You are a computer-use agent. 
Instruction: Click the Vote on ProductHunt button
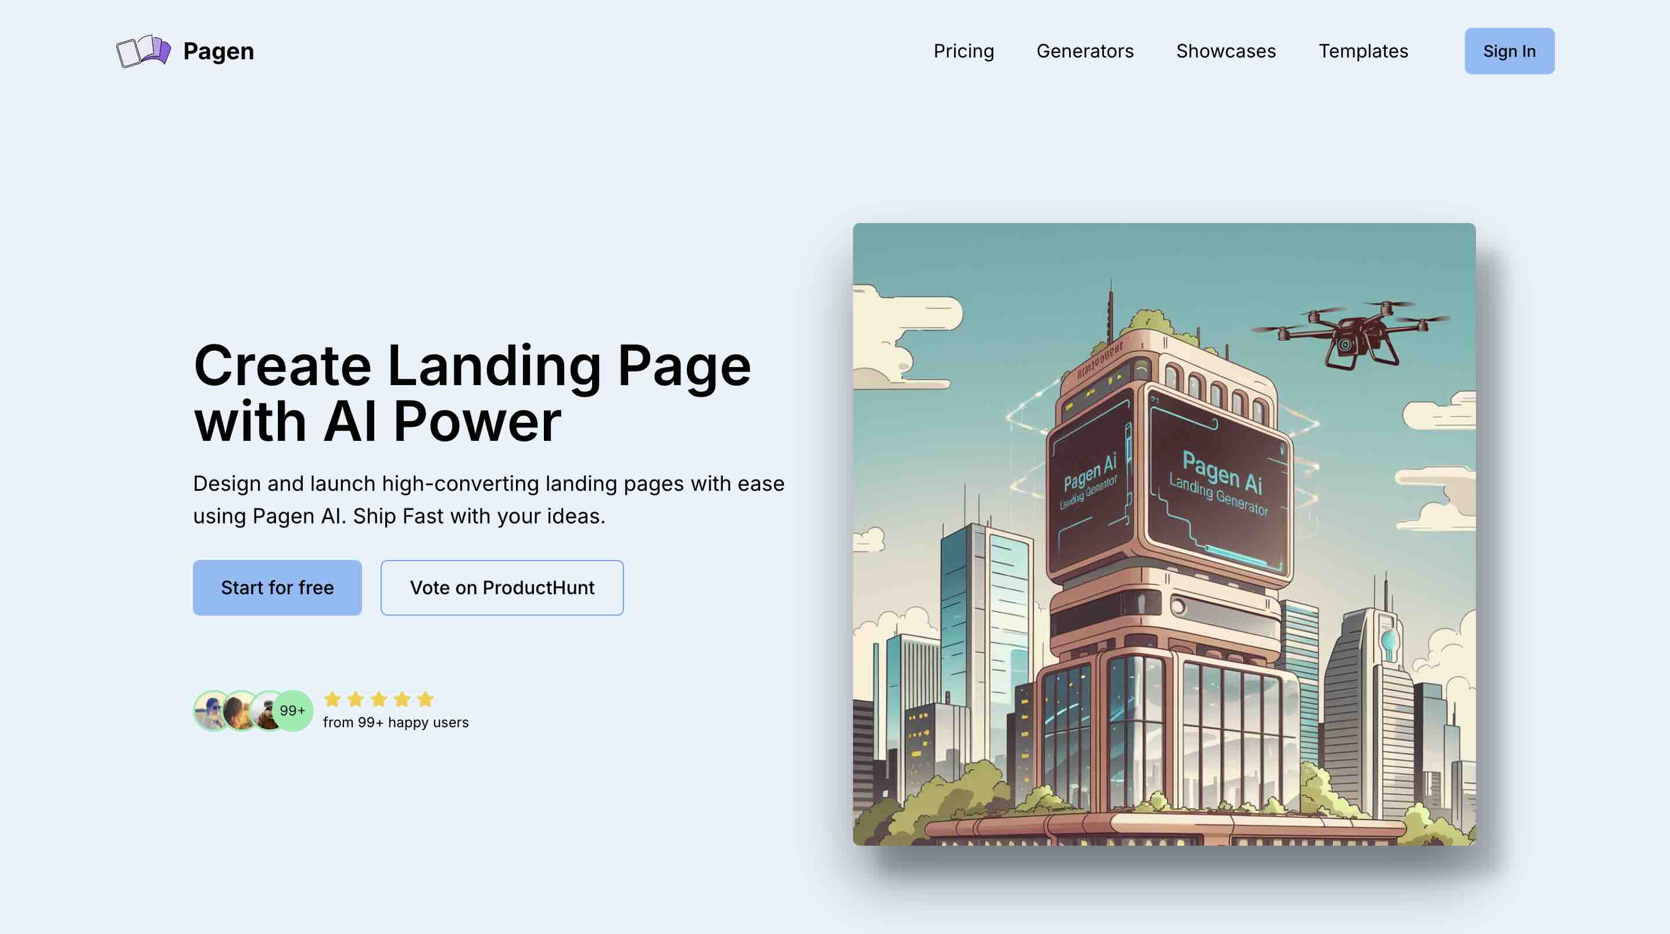(x=503, y=587)
